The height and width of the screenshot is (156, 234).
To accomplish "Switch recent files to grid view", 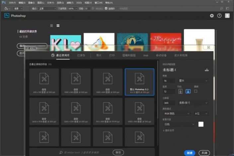I will coord(58,26).
